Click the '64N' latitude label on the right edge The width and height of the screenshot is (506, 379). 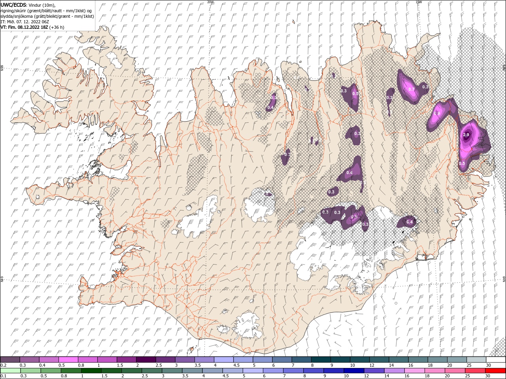(x=504, y=279)
